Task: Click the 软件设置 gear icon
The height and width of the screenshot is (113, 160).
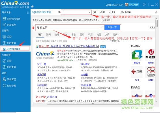Action: click(4, 86)
